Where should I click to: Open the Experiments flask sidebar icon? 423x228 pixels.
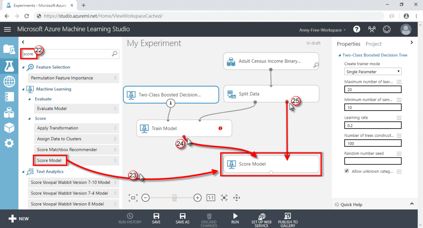click(9, 66)
